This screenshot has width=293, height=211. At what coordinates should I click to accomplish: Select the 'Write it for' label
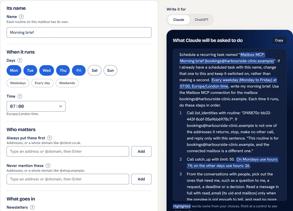click(x=176, y=9)
